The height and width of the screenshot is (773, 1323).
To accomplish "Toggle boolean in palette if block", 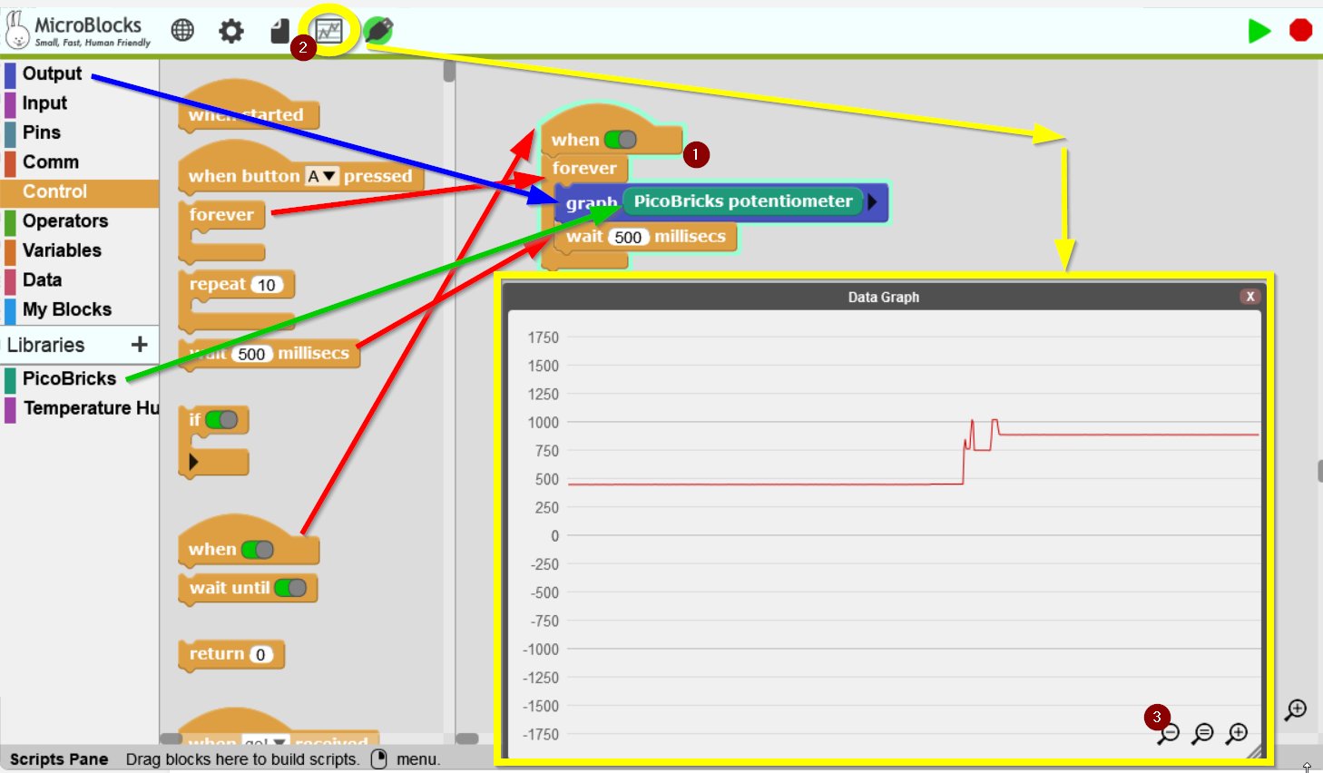I will pyautogui.click(x=221, y=419).
